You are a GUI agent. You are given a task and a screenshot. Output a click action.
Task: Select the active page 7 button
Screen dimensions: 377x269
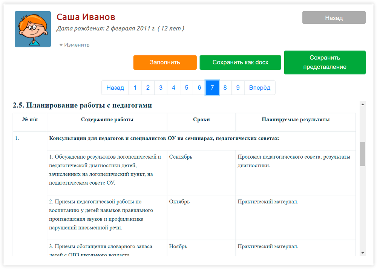pyautogui.click(x=212, y=88)
